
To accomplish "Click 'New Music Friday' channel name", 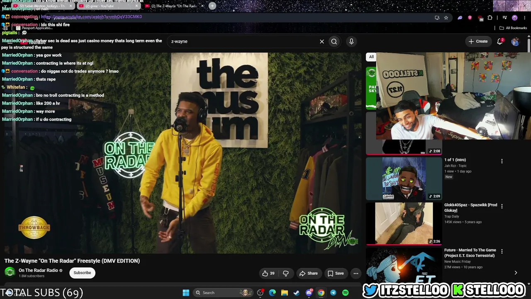I will point(457,262).
